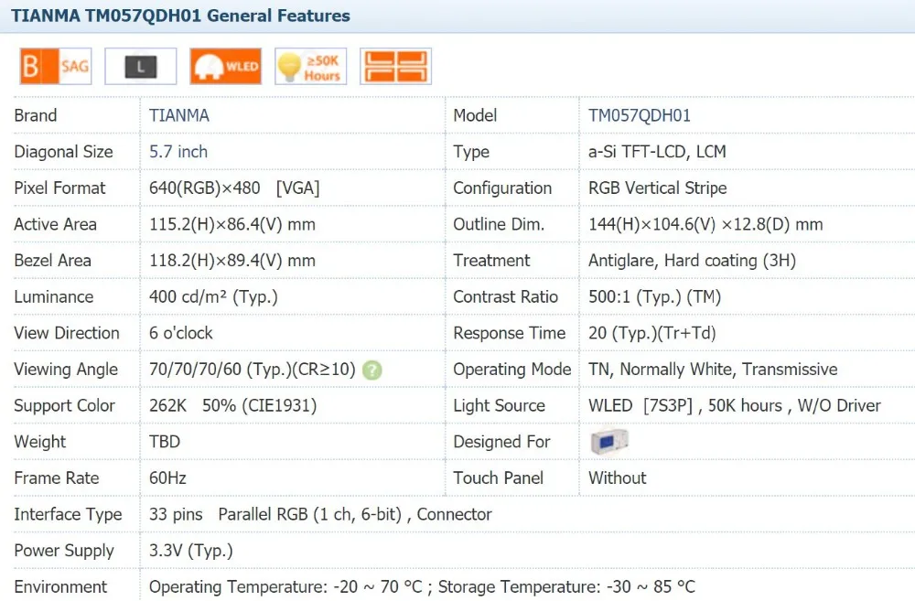Click the landscape L orientation icon
Viewport: 915px width, 601px height.
141,66
